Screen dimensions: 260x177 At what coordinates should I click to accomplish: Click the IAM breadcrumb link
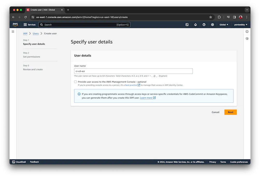(x=25, y=33)
